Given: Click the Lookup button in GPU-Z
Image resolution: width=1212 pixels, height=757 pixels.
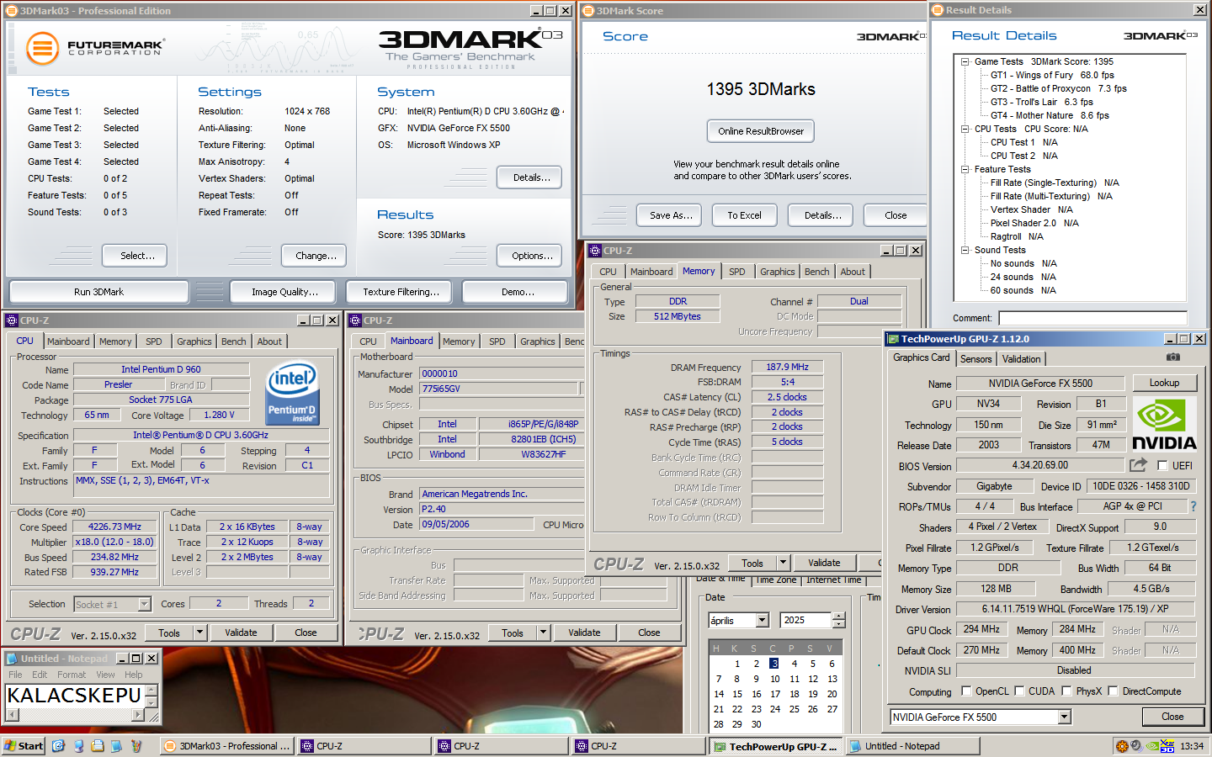Looking at the screenshot, I should coord(1164,383).
